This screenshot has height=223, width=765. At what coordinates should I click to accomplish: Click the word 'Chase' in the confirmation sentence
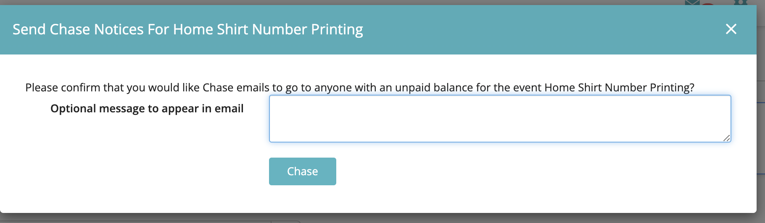pos(218,88)
